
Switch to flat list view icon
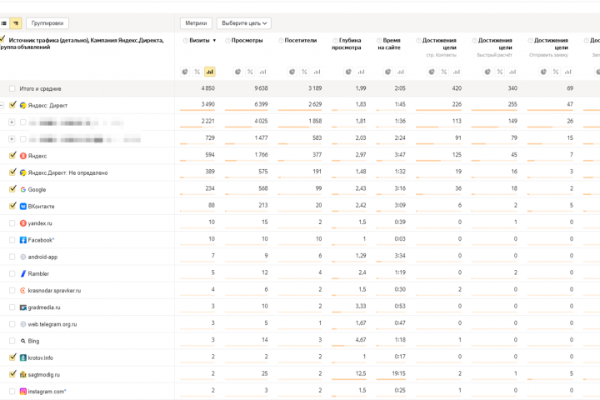click(x=4, y=23)
